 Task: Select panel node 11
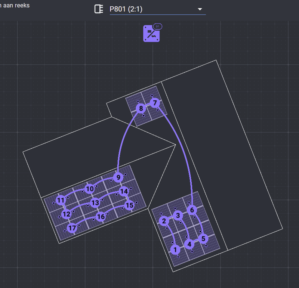[x=61, y=200]
